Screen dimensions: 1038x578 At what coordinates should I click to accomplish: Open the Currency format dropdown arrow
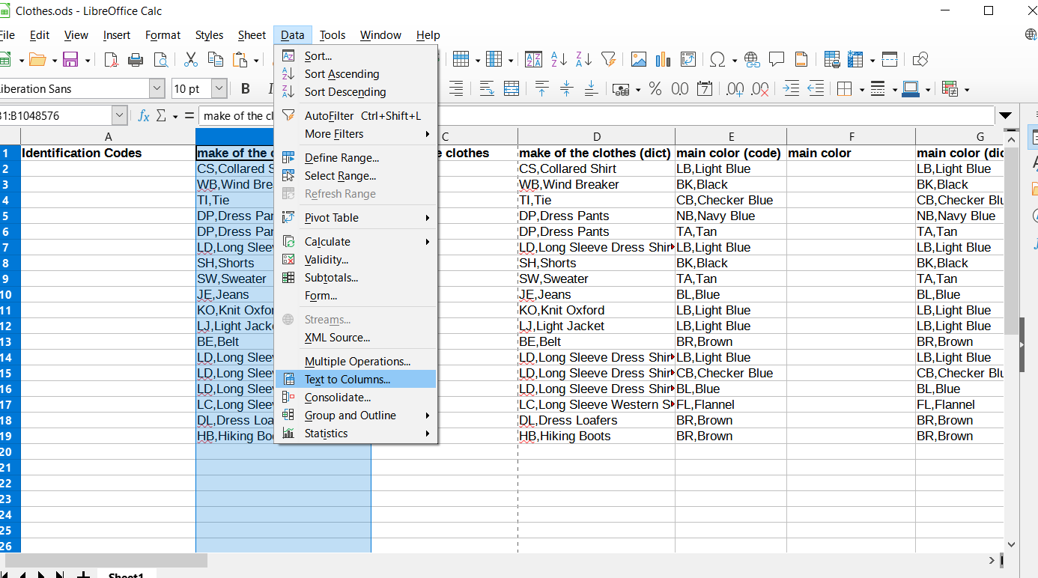pos(637,90)
